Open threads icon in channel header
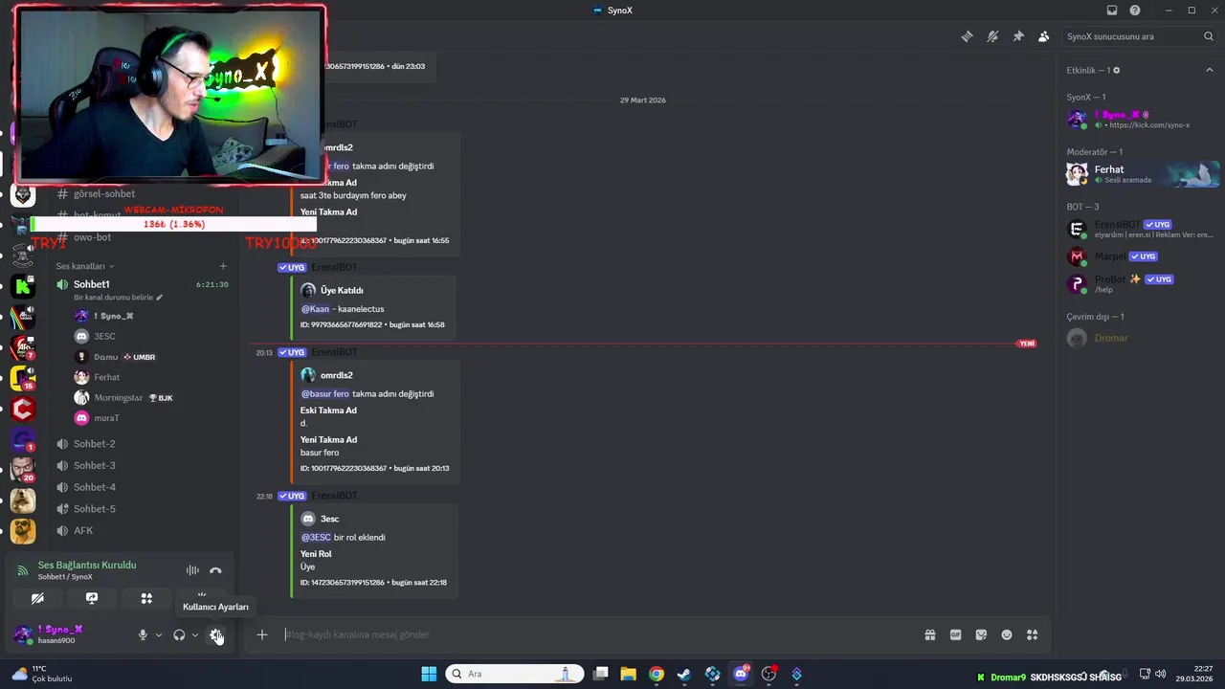The image size is (1225, 689). (968, 36)
